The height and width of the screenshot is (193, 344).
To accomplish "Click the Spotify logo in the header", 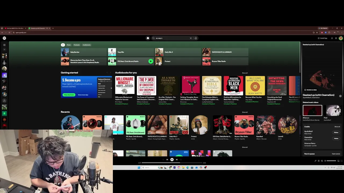I will point(4,38).
